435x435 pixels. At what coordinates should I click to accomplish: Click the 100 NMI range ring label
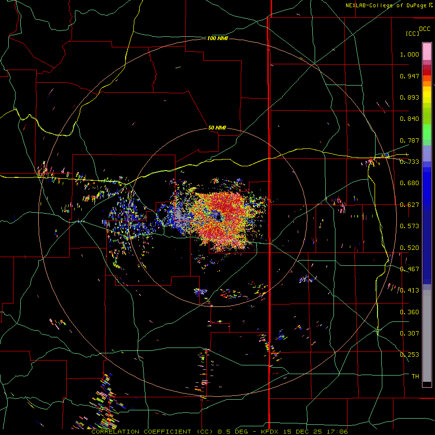coord(217,38)
